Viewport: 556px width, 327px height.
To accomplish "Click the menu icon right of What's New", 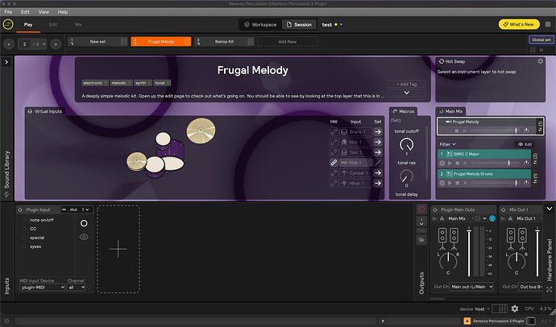I will (x=548, y=24).
